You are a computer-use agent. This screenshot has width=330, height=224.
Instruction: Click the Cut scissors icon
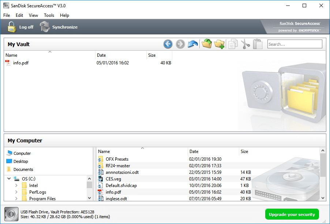(x=245, y=44)
